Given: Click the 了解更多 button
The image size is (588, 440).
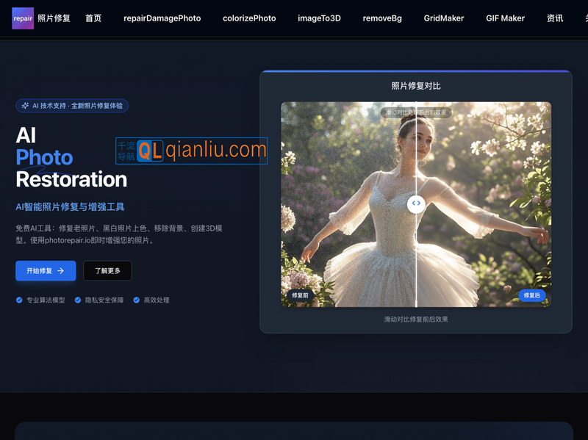Looking at the screenshot, I should [107, 271].
